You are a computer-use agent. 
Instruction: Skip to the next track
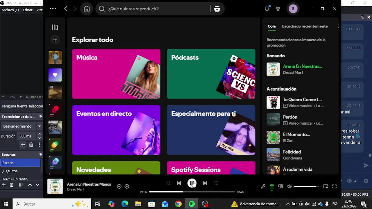point(205,183)
